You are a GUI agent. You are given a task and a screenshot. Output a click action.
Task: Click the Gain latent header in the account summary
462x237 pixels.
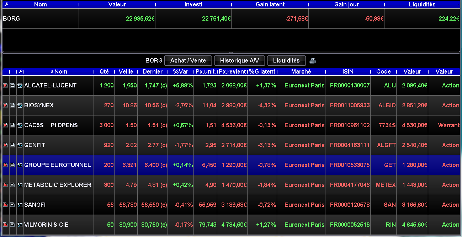[x=270, y=5]
